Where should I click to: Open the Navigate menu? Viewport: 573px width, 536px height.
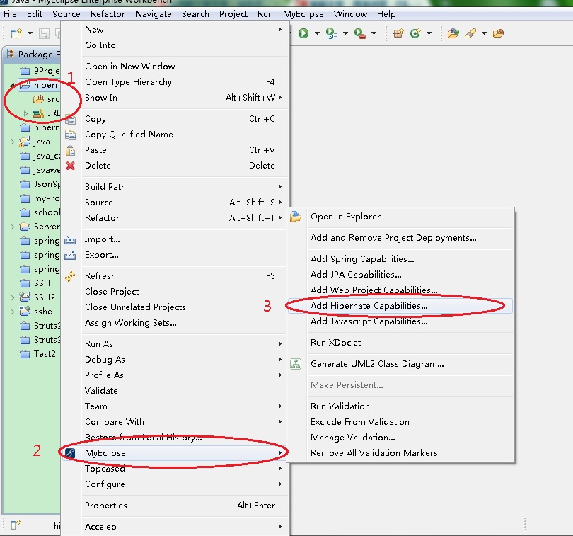pos(153,14)
